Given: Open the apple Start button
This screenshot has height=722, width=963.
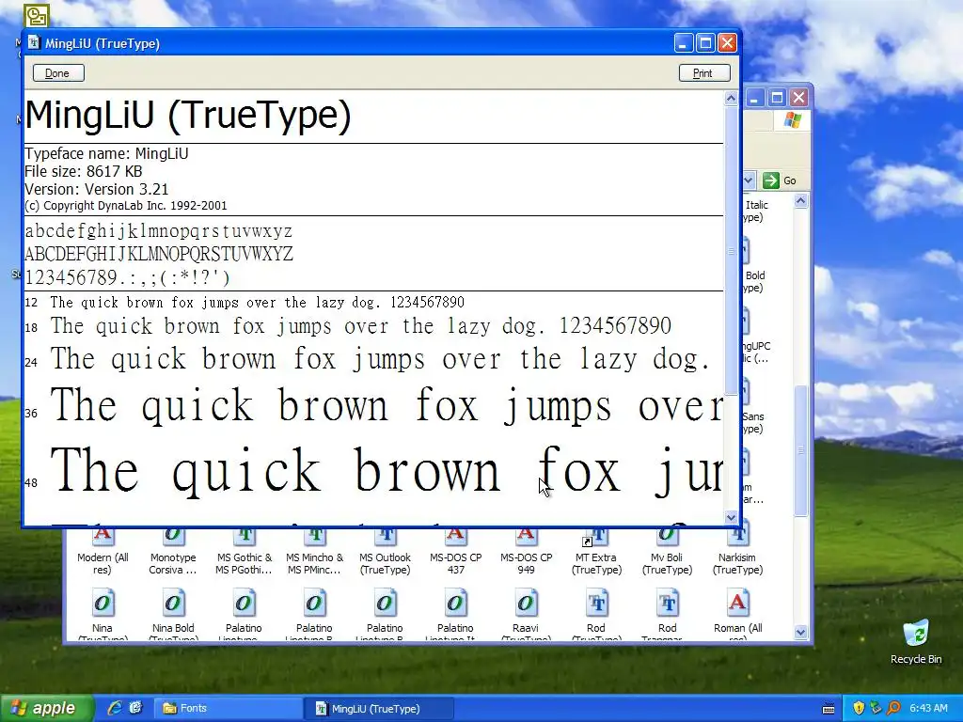Looking at the screenshot, I should point(47,709).
